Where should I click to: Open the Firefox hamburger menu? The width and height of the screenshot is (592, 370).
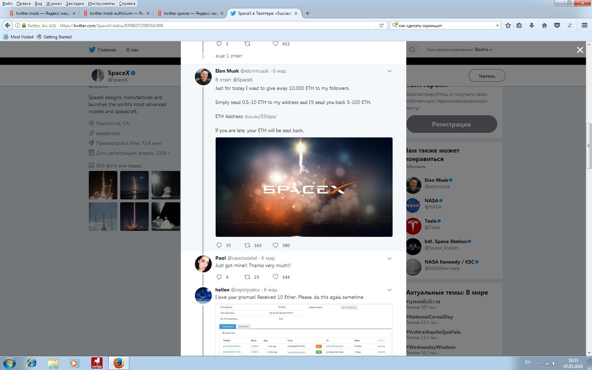pyautogui.click(x=584, y=25)
